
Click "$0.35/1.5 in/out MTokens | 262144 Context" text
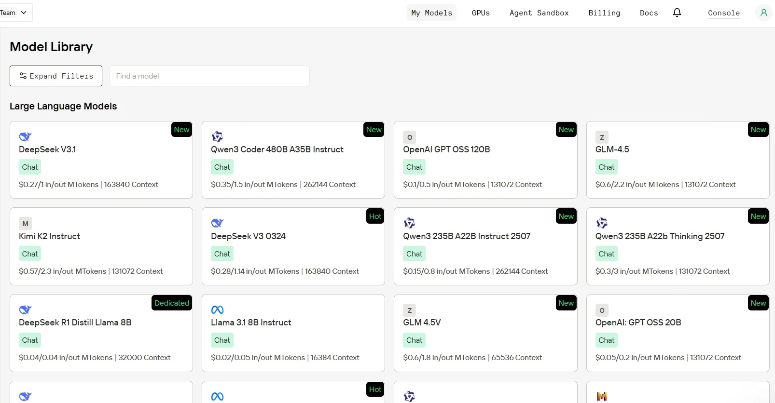click(x=283, y=185)
